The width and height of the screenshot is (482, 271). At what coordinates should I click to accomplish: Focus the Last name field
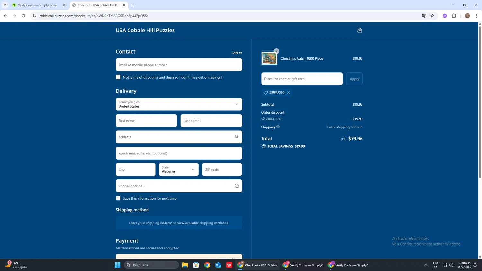211,120
